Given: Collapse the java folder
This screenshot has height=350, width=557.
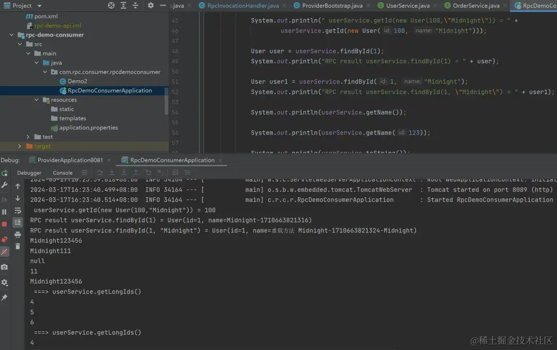Looking at the screenshot, I should point(37,62).
